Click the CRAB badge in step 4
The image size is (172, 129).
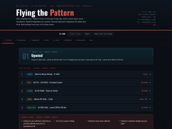point(29,99)
